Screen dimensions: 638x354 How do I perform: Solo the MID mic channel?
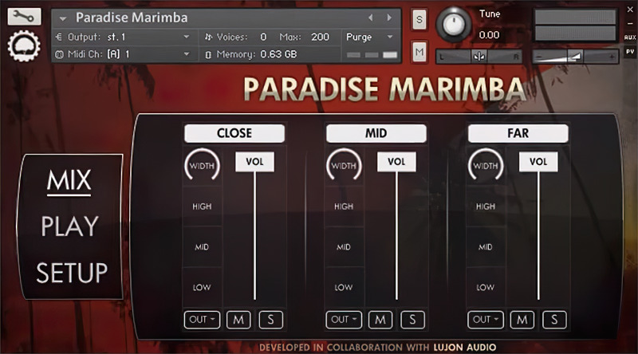pyautogui.click(x=412, y=320)
